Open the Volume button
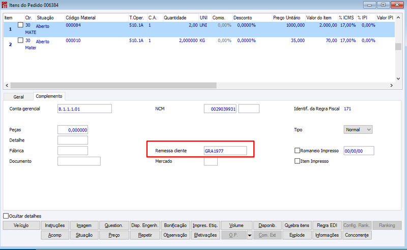This screenshot has height=250, width=407. click(x=236, y=226)
